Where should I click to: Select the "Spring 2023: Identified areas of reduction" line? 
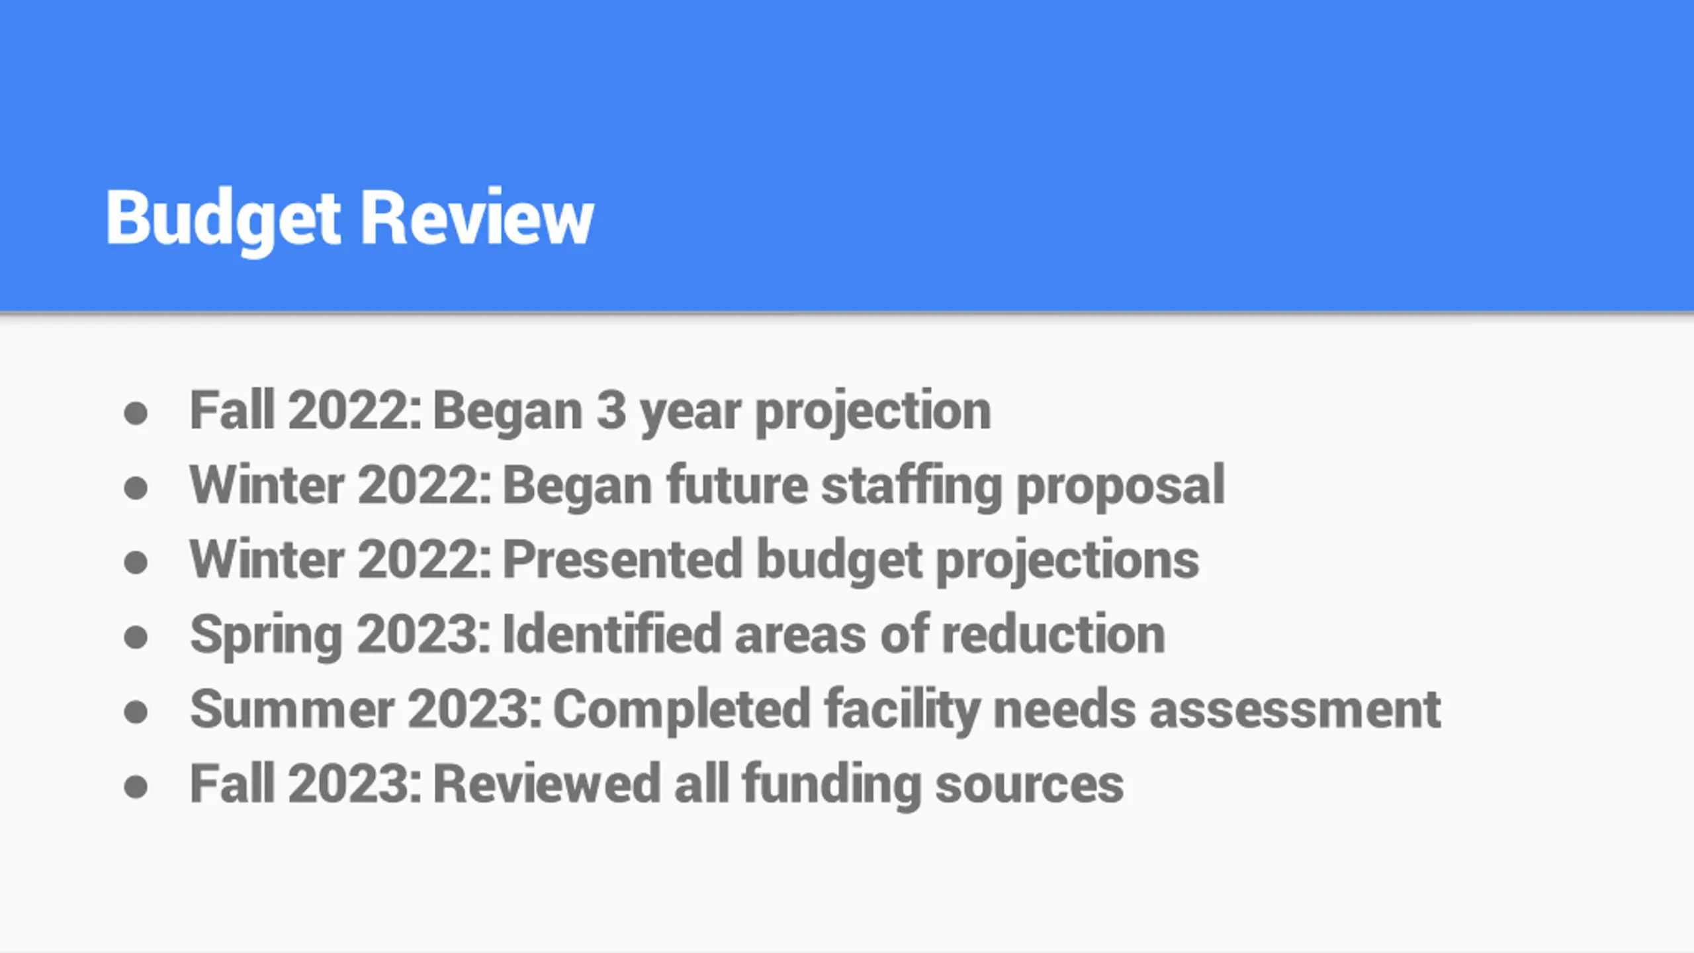pos(678,636)
